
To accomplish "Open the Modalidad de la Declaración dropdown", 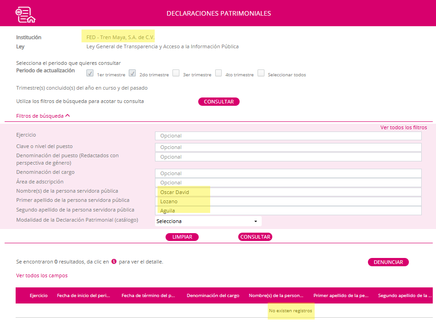I will point(208,221).
